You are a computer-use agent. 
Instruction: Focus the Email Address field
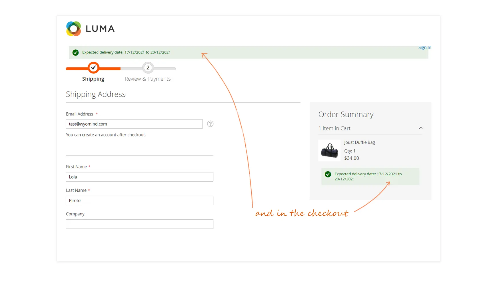134,124
